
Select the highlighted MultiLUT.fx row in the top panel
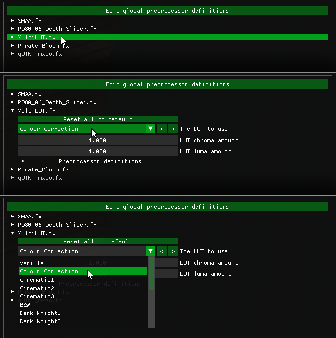point(167,37)
